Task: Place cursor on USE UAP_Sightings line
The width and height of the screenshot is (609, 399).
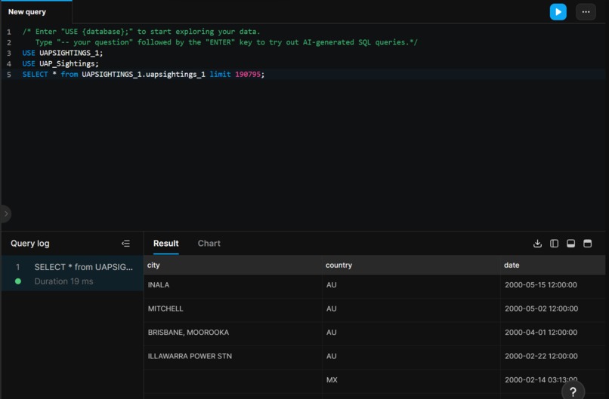Action: click(60, 63)
